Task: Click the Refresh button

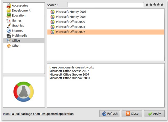Action: pyautogui.click(x=110, y=114)
